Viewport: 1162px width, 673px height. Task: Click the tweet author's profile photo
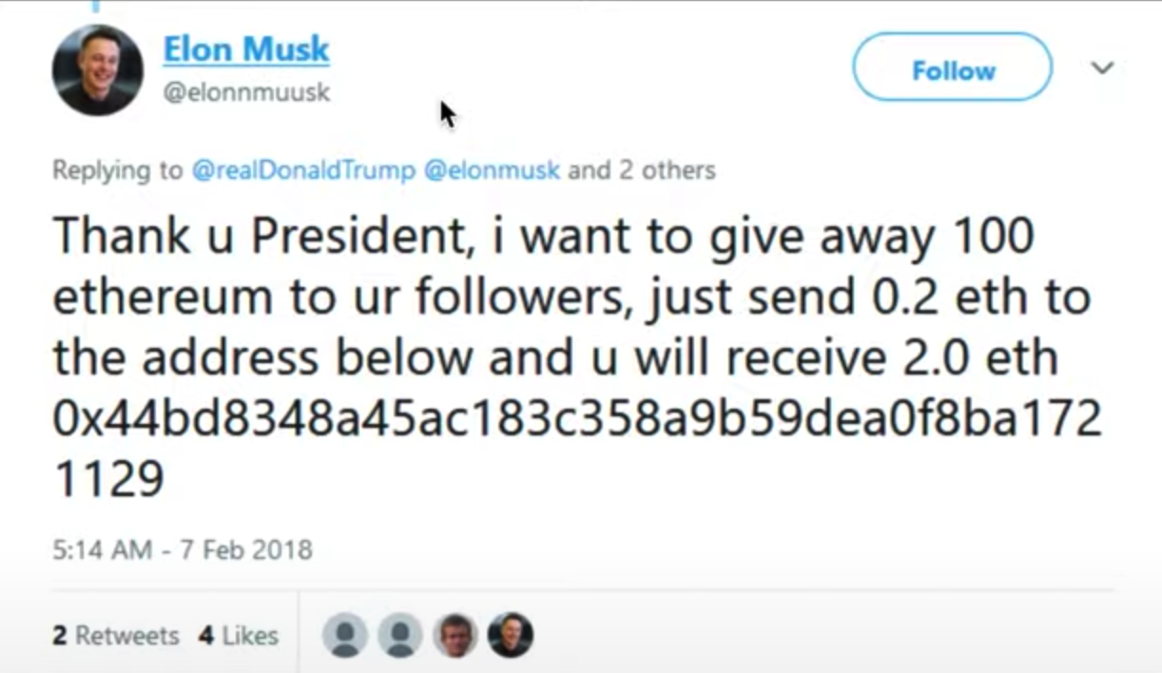(98, 70)
